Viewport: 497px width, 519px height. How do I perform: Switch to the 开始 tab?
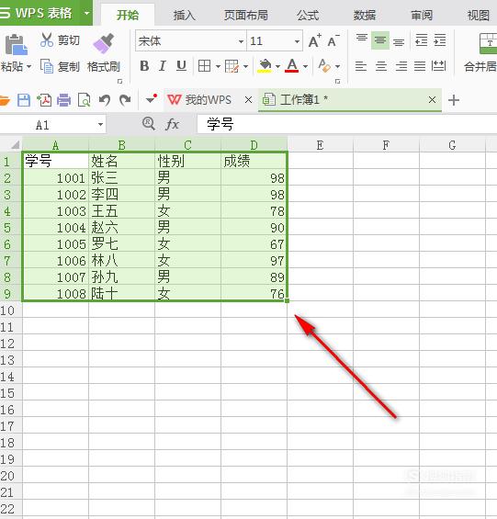click(128, 15)
